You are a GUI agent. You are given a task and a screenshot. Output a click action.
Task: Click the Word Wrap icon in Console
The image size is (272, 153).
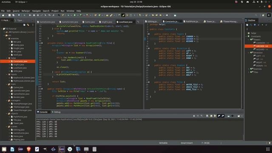click(215, 116)
